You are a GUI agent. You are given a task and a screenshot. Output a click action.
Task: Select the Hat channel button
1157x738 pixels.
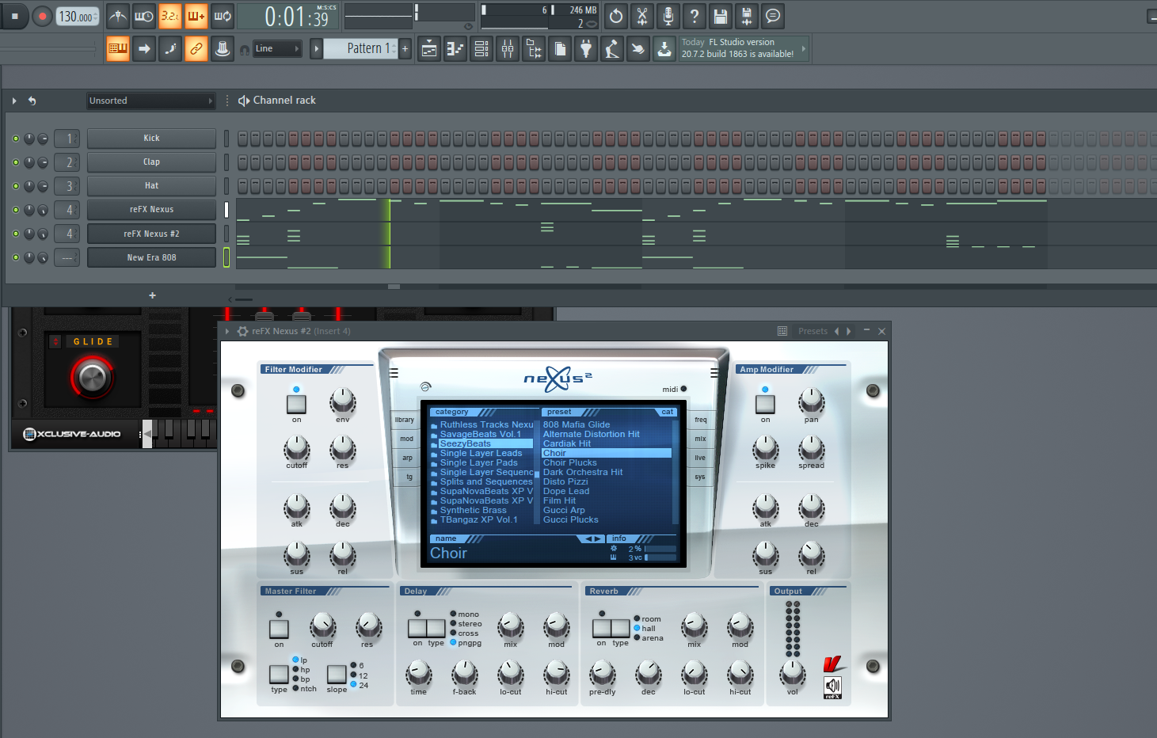tap(151, 186)
